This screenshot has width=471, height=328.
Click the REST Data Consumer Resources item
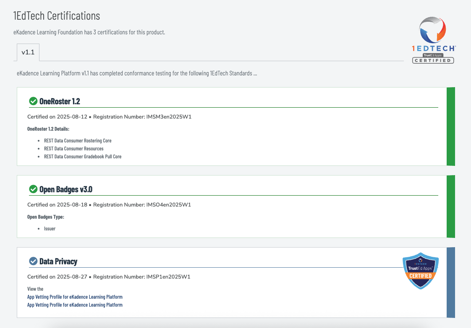(73, 149)
